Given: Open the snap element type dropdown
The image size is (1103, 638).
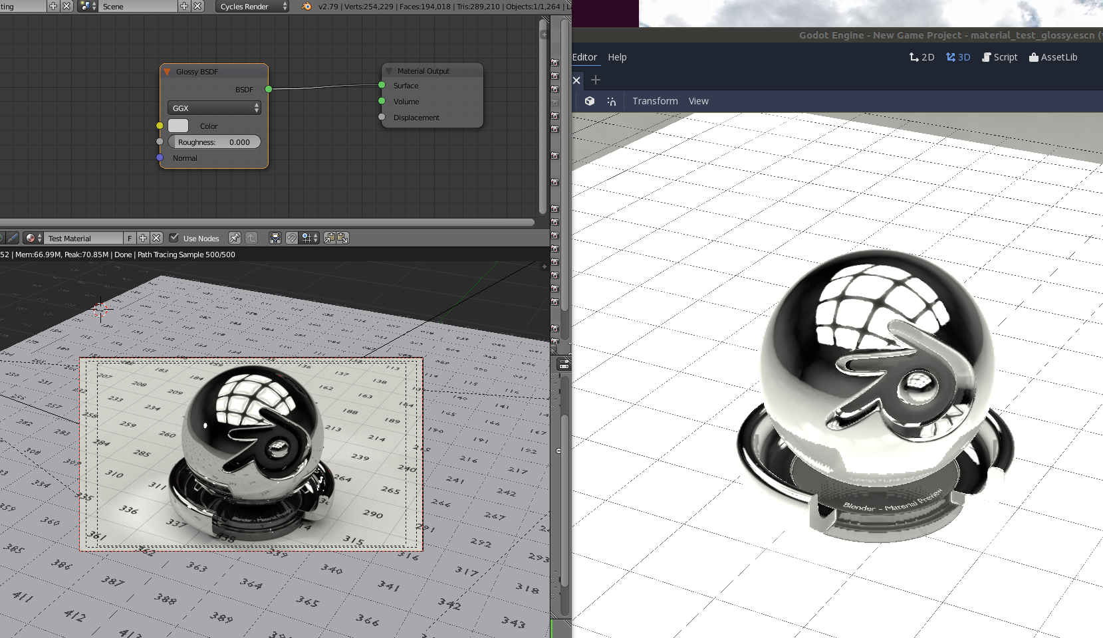Looking at the screenshot, I should [310, 238].
